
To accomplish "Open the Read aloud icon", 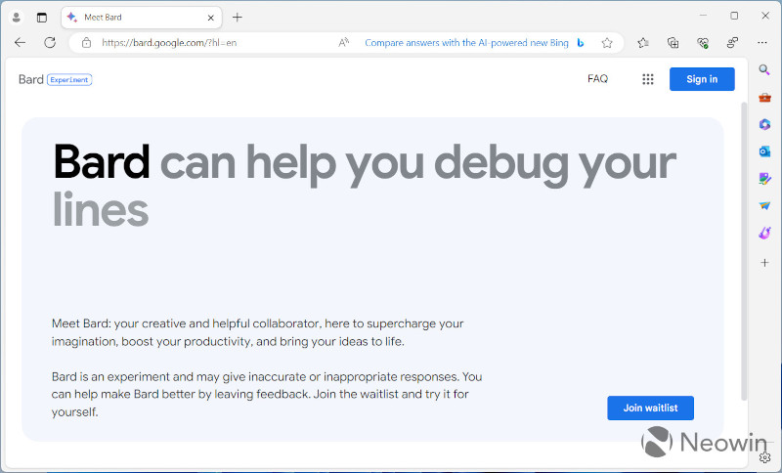I will pos(344,43).
